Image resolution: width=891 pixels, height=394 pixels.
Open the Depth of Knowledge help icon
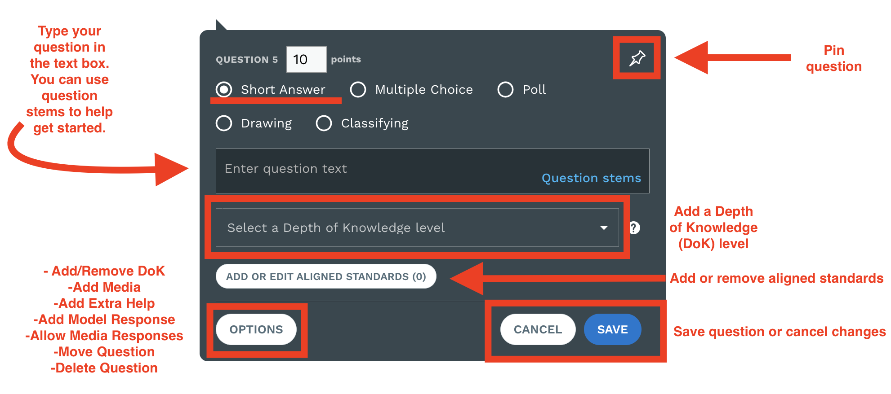(x=634, y=228)
